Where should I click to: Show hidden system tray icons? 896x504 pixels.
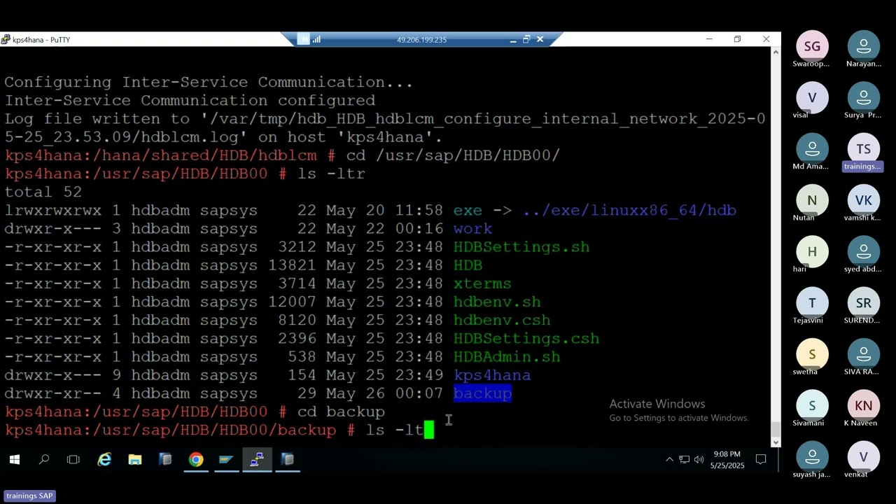[x=669, y=460]
